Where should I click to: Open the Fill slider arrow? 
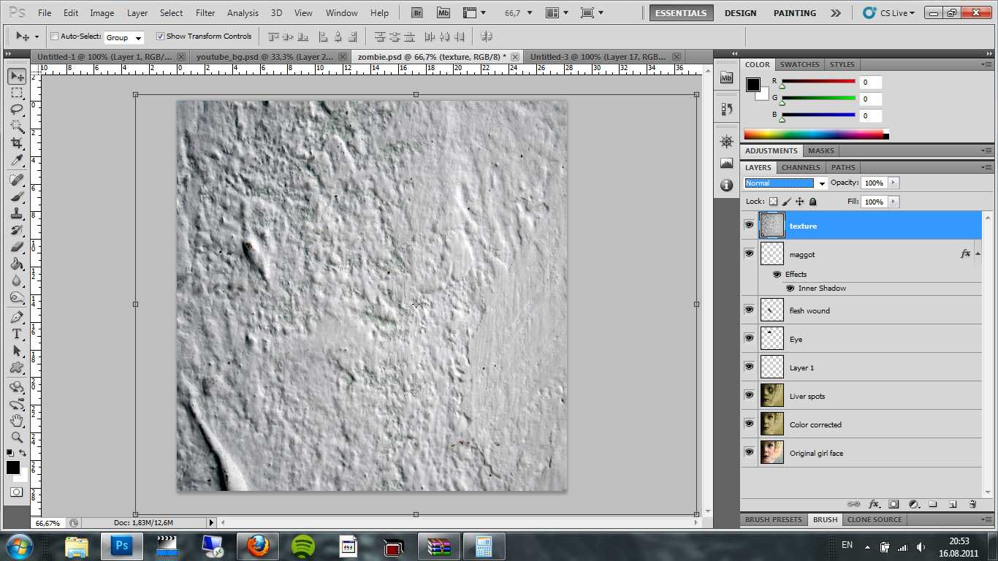(894, 202)
